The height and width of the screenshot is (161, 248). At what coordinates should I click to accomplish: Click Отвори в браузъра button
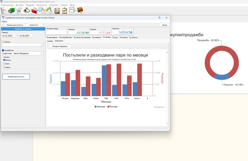pos(60,46)
